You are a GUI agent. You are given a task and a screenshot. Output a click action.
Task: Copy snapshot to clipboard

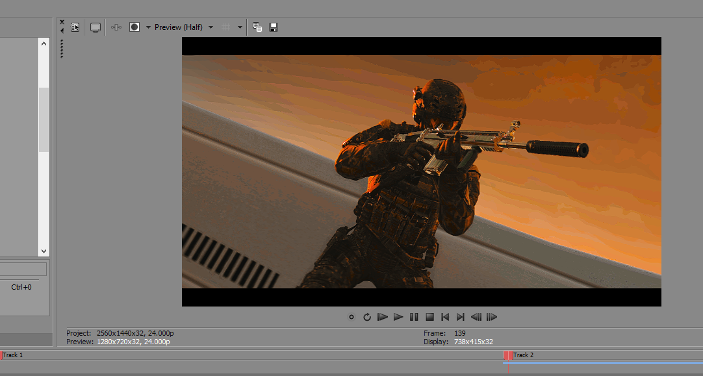tap(257, 27)
